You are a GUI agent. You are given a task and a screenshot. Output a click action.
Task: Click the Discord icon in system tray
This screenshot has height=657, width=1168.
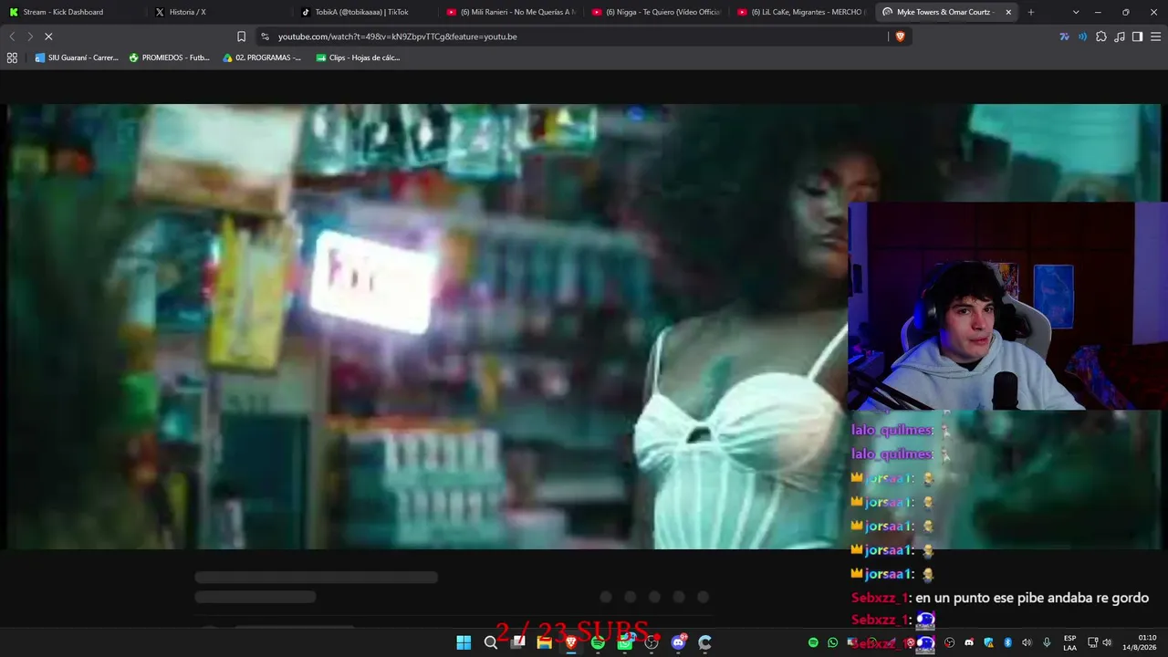tap(969, 642)
